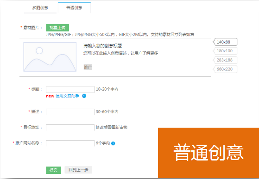This screenshot has height=179, width=259.
Task: Click the preview title 请输入您的创意标题
Action: click(x=102, y=46)
